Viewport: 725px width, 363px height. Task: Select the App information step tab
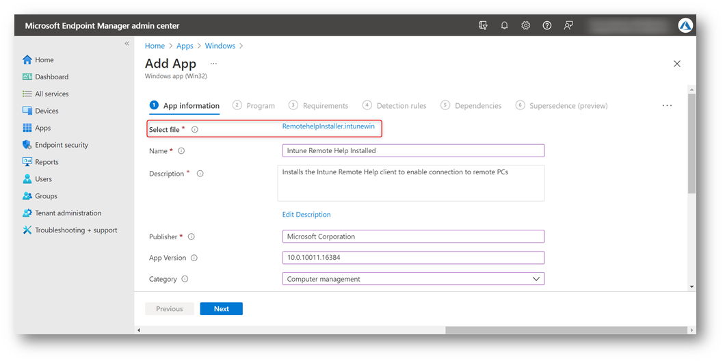coord(185,105)
